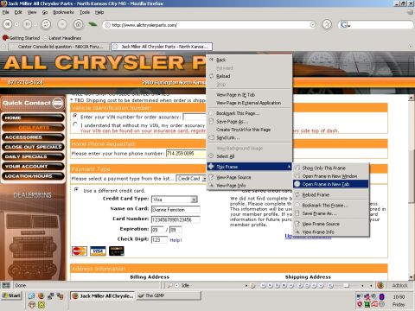Image resolution: width=415 pixels, height=311 pixels.
Task: Click the YOUR ACCOUNT navigation button
Action: [33, 166]
